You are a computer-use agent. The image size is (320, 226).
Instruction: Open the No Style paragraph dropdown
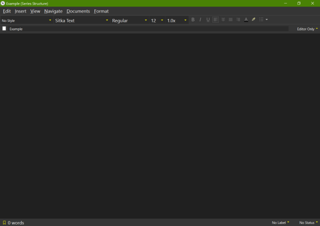click(x=26, y=20)
